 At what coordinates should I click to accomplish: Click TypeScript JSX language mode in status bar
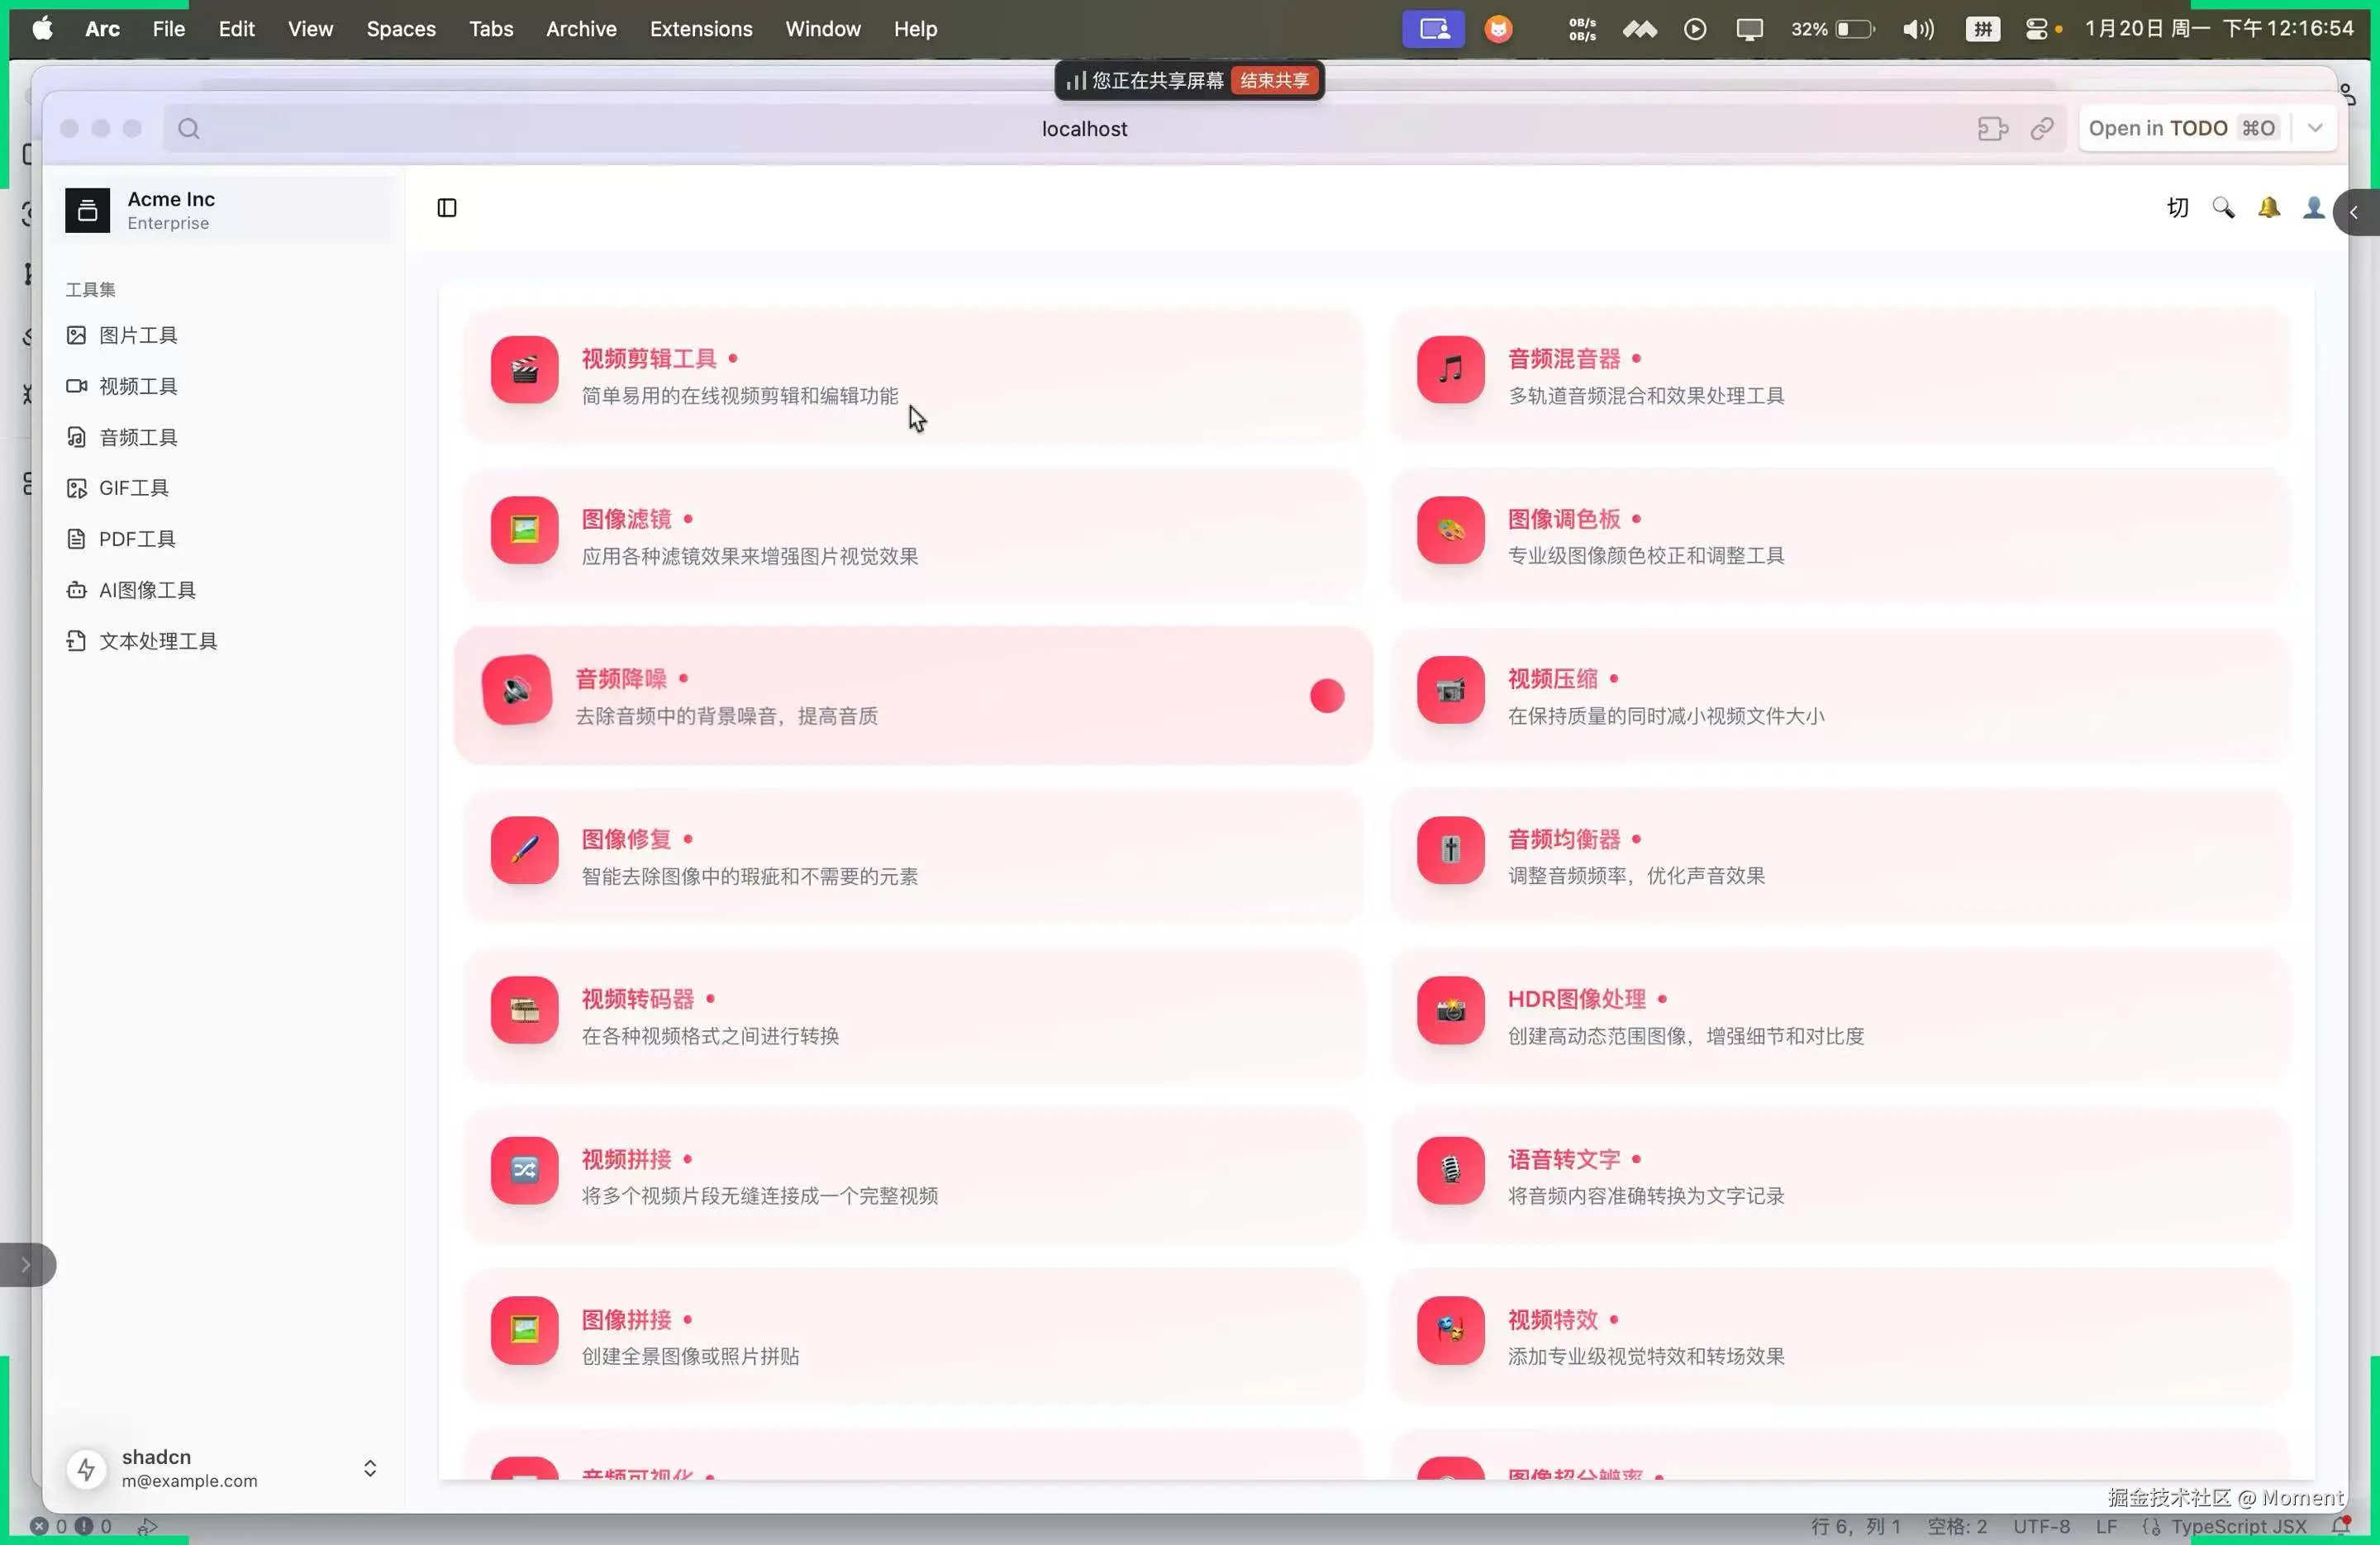2238,1526
